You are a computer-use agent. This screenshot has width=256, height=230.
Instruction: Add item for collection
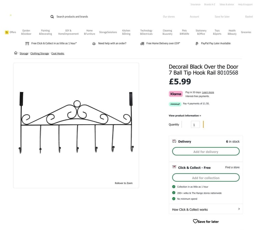(x=206, y=177)
